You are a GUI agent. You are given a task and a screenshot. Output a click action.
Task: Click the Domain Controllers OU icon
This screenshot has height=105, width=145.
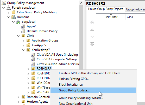23,97
